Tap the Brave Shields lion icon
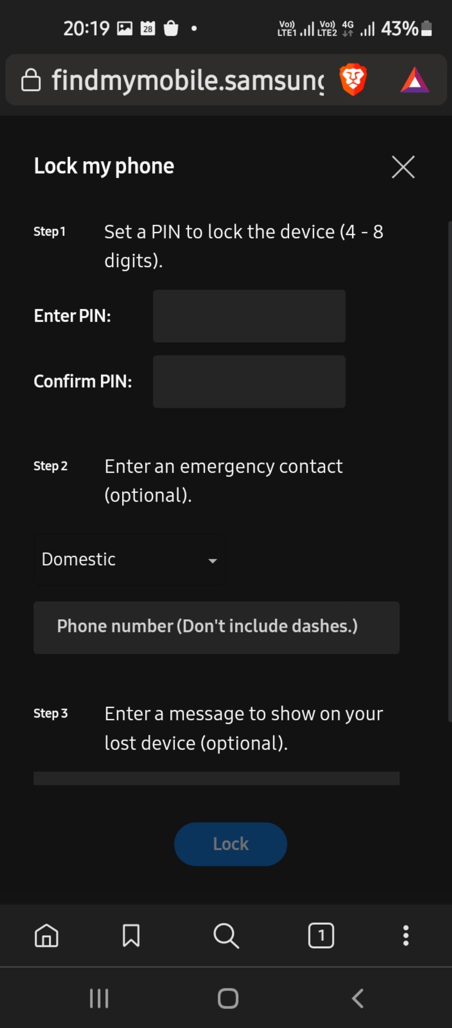The image size is (452, 1028). pyautogui.click(x=353, y=79)
